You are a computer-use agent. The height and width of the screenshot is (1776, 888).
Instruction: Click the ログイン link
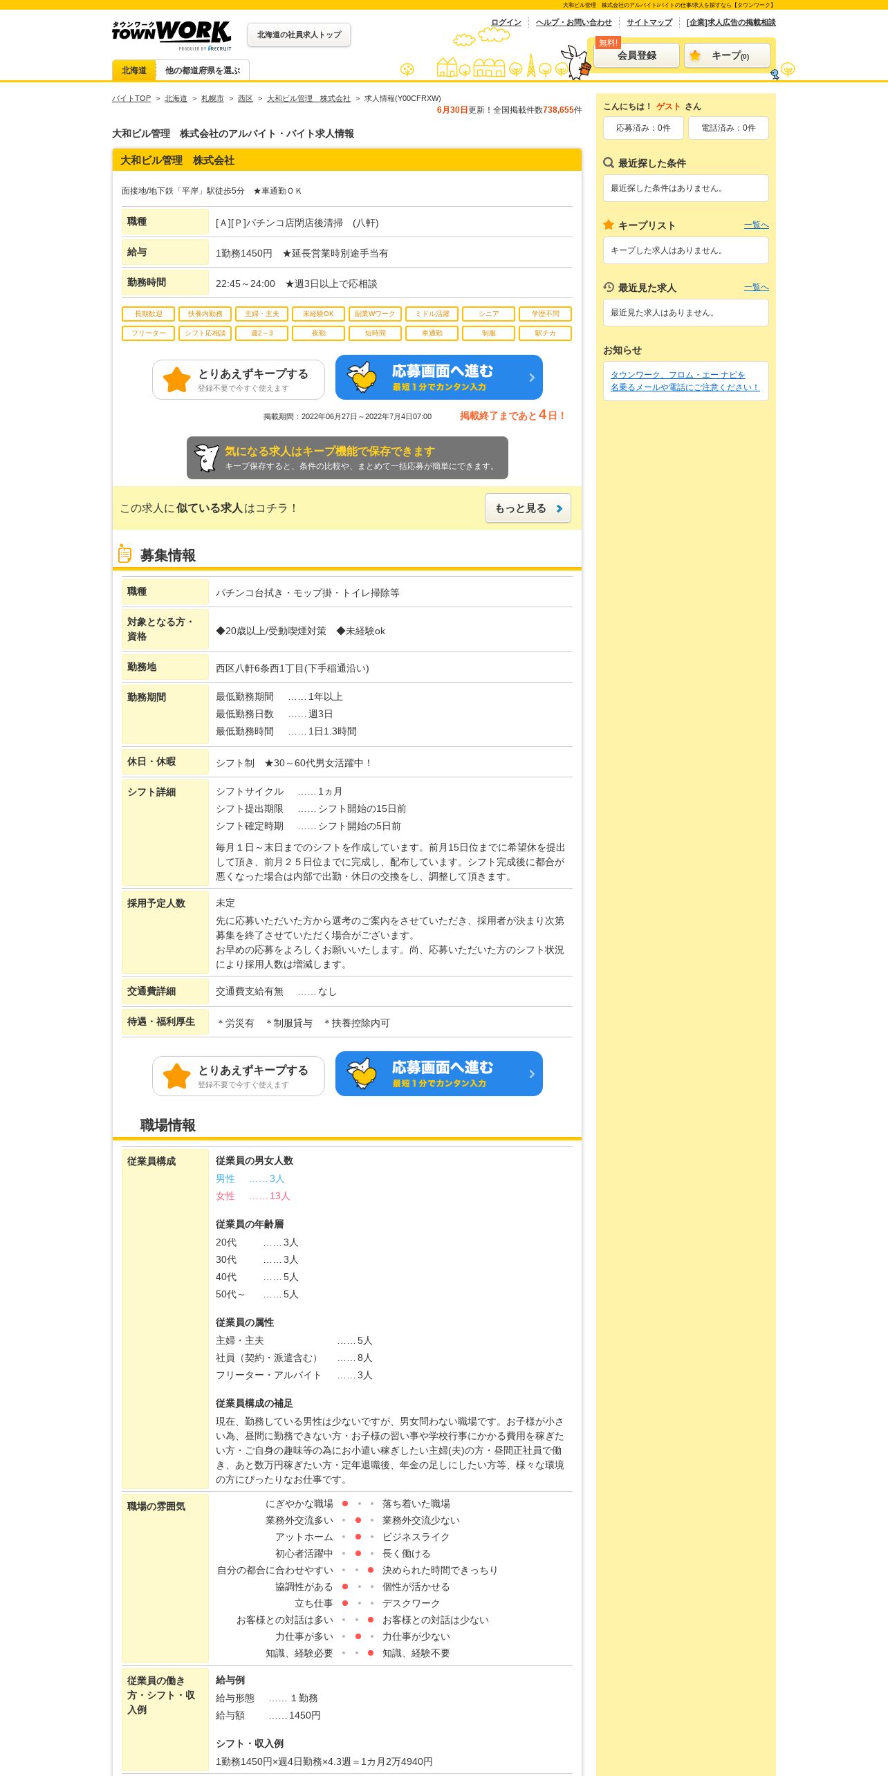click(506, 22)
